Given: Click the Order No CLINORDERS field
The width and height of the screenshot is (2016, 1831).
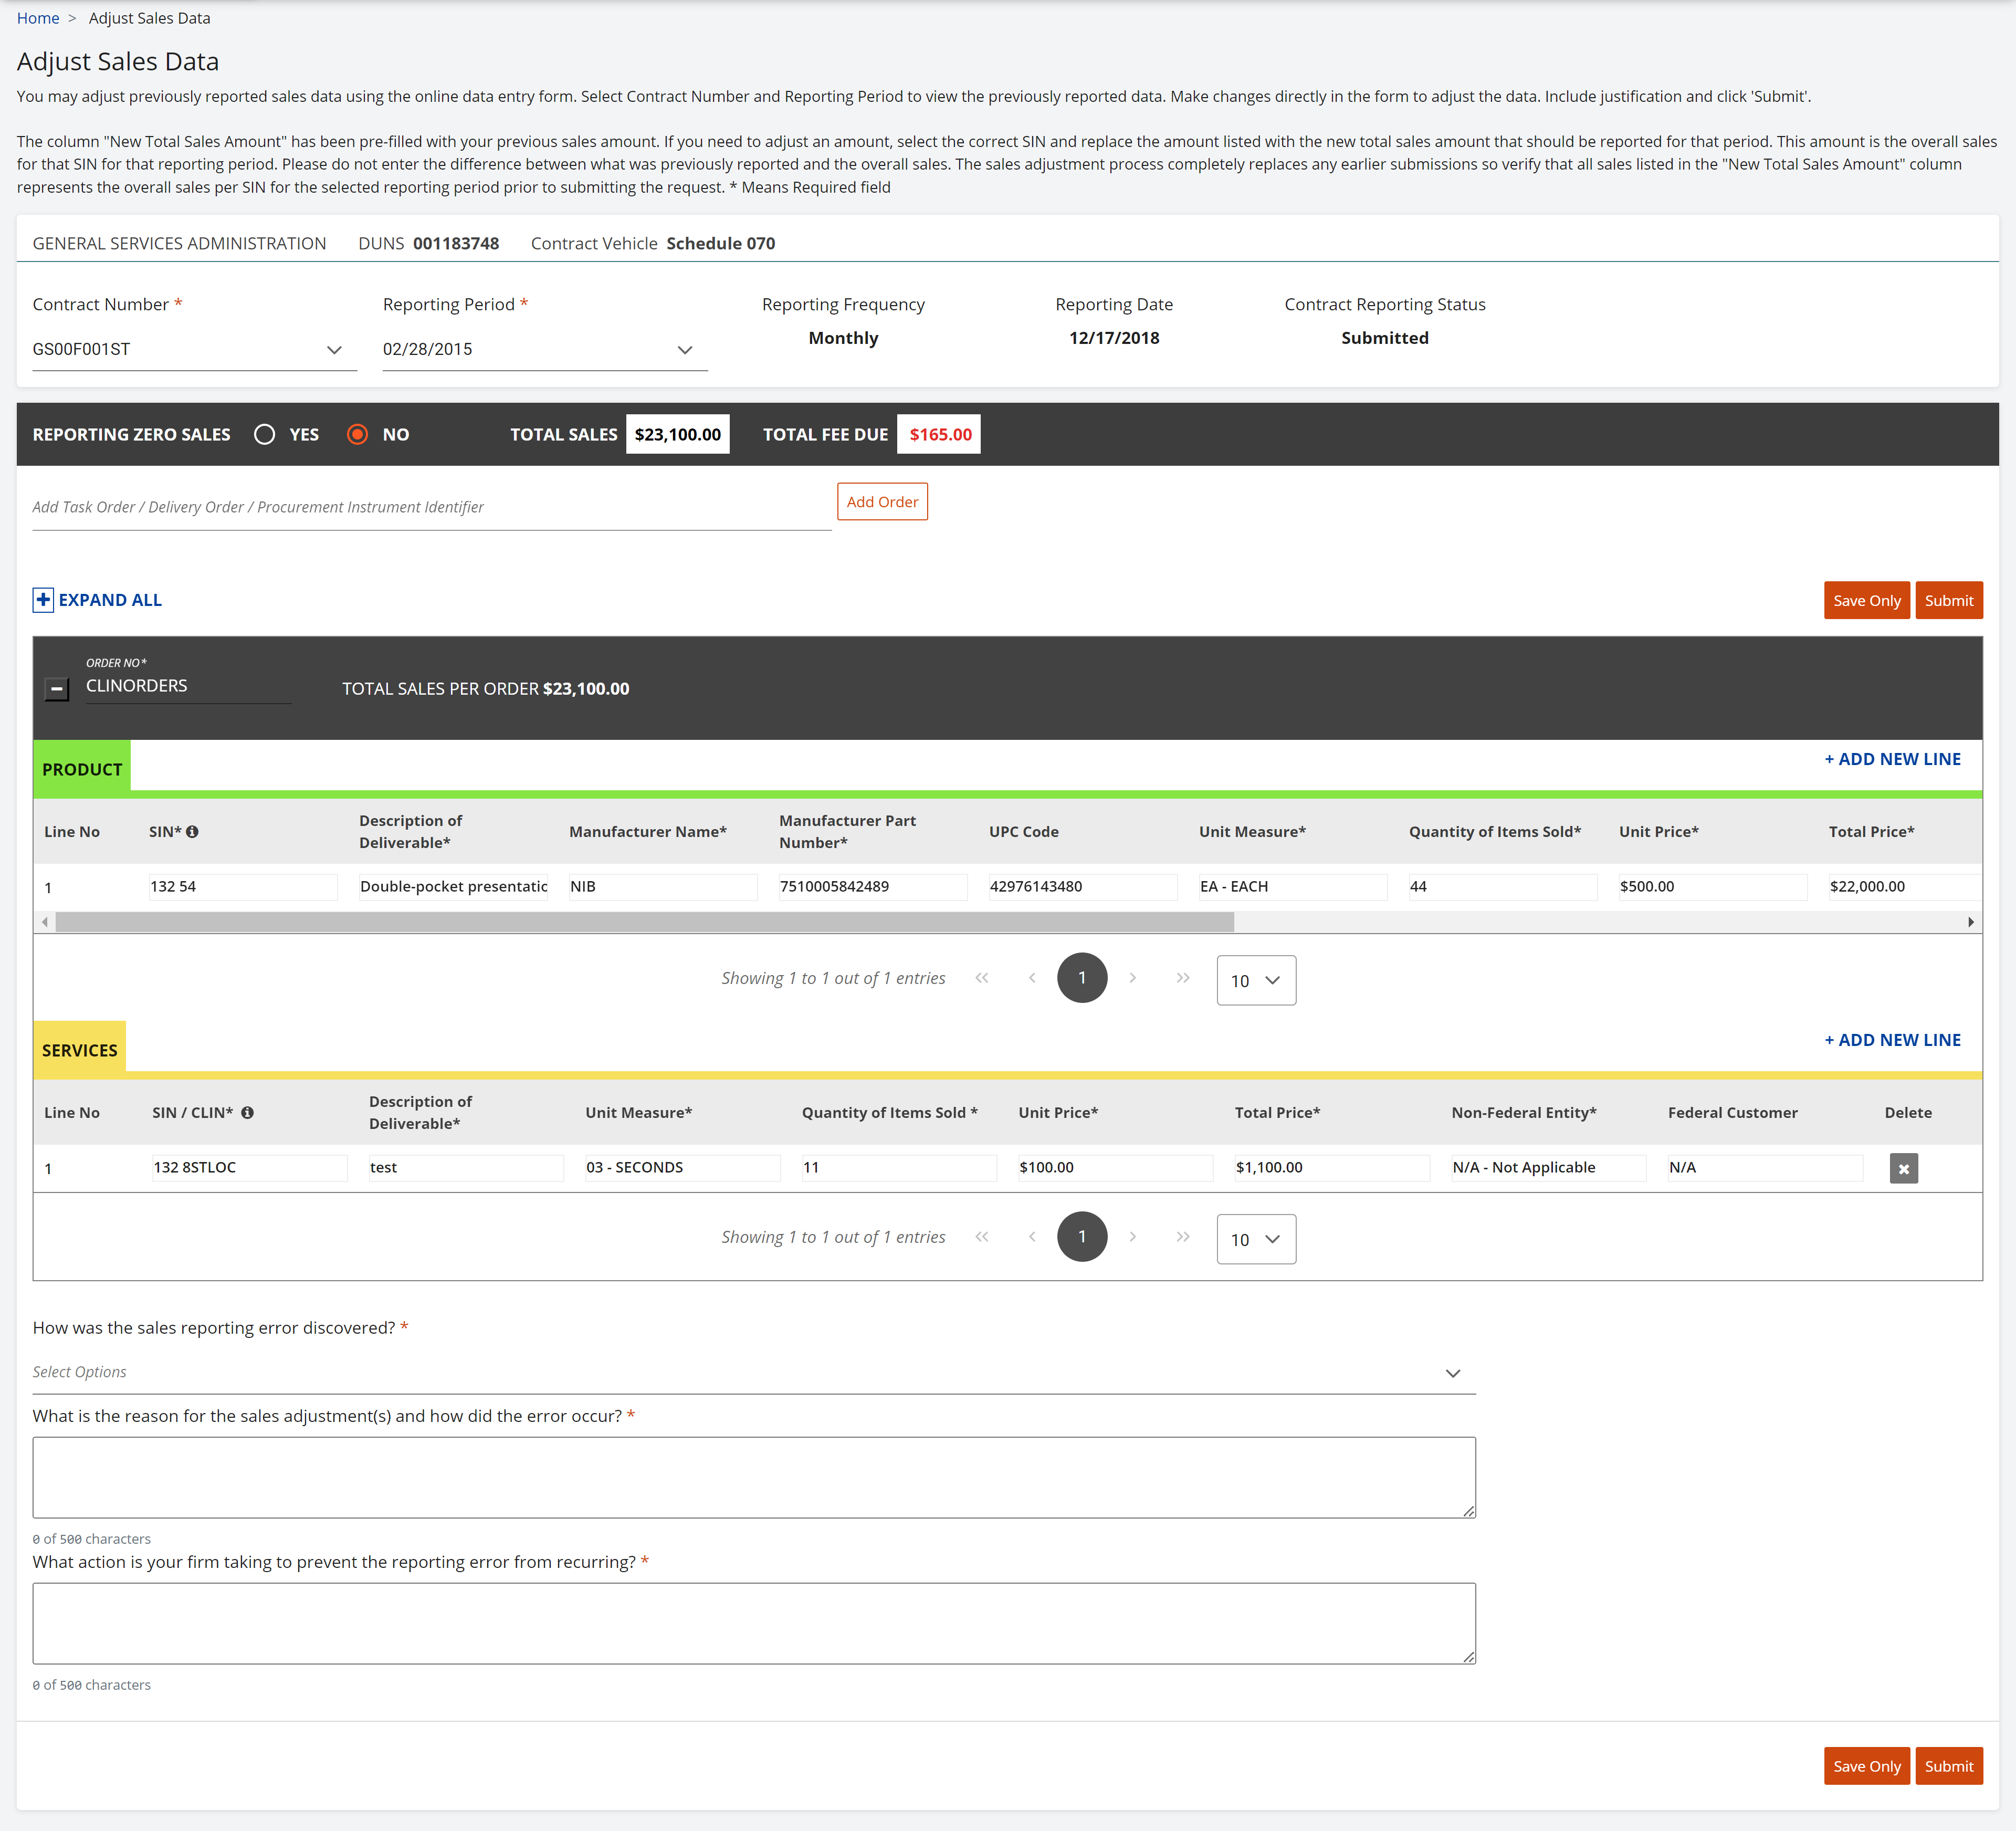Looking at the screenshot, I should coord(188,687).
